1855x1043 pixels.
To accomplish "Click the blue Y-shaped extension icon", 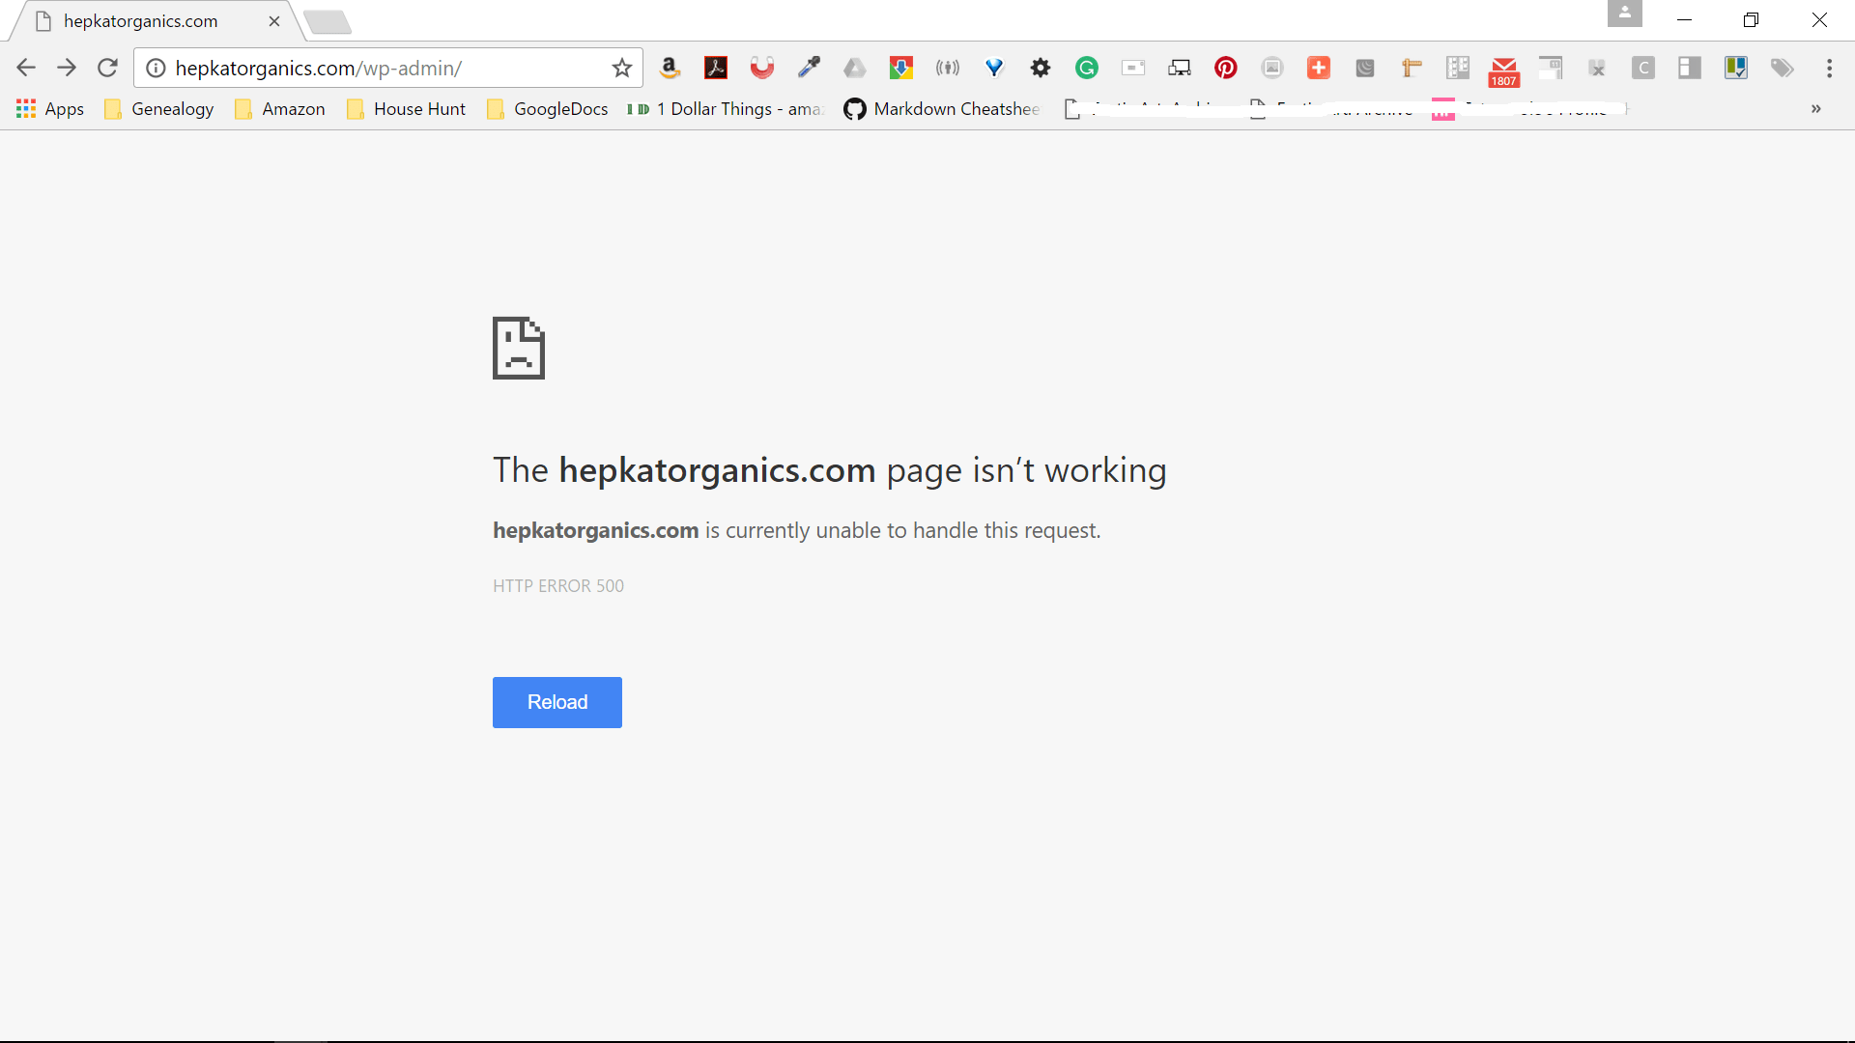I will (994, 68).
